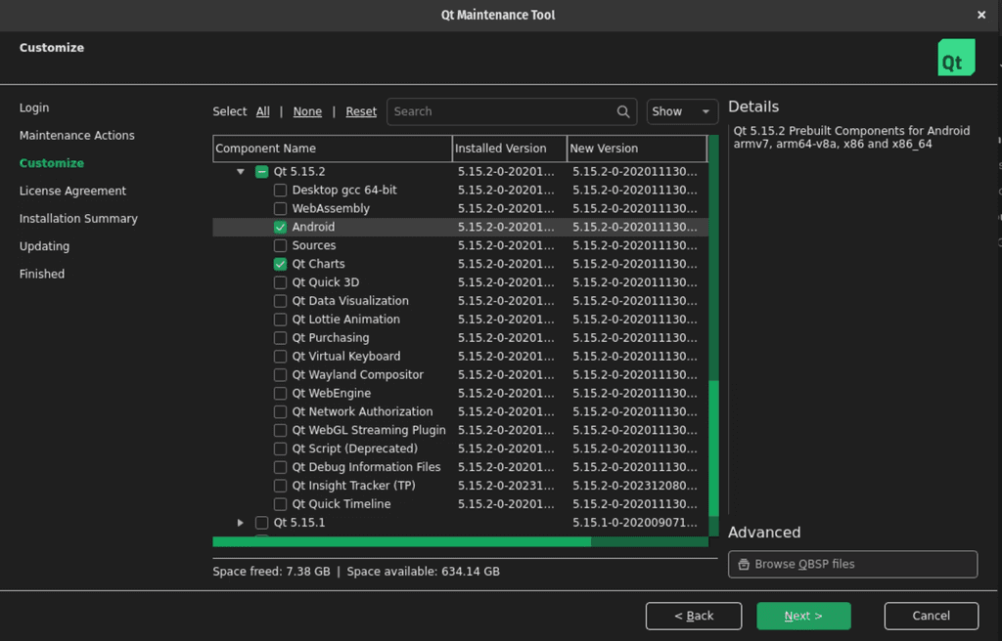Check the Qt Purchasing checkbox
The height and width of the screenshot is (641, 1002).
[280, 338]
